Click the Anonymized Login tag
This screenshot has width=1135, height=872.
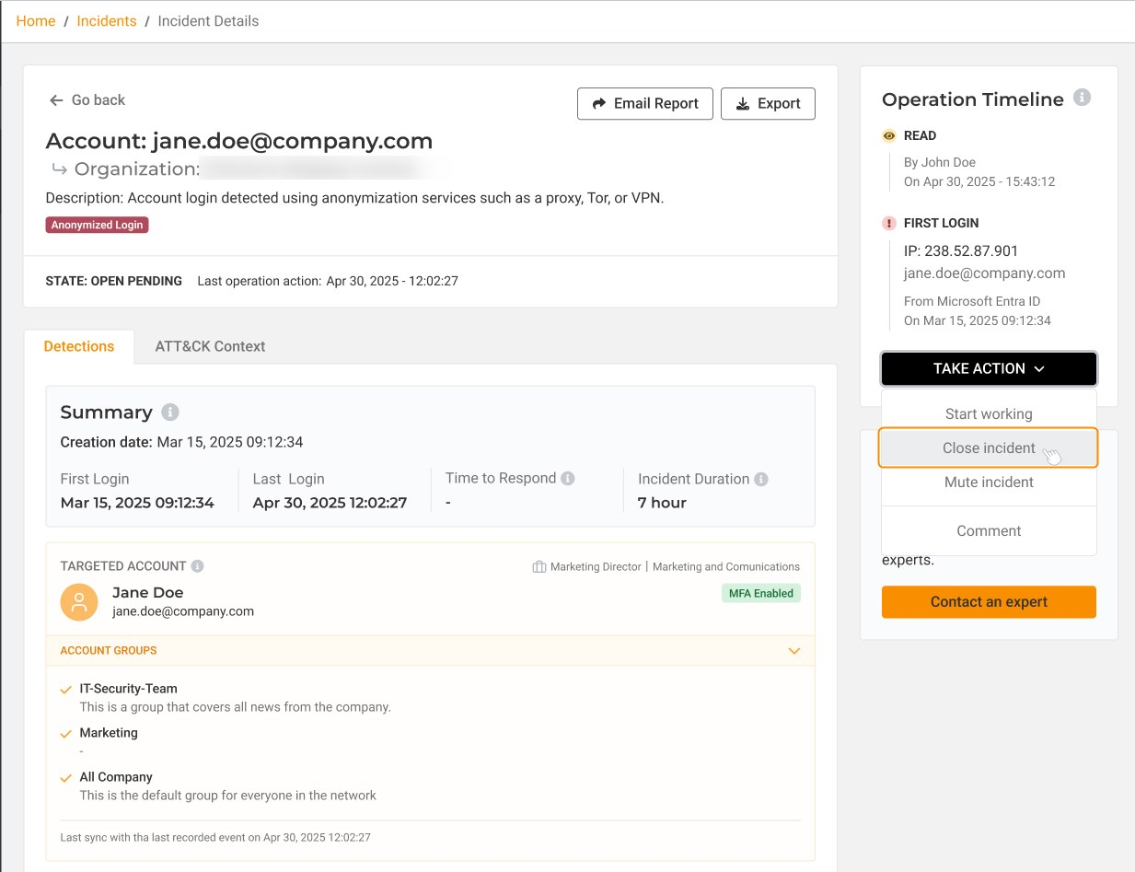(x=97, y=225)
